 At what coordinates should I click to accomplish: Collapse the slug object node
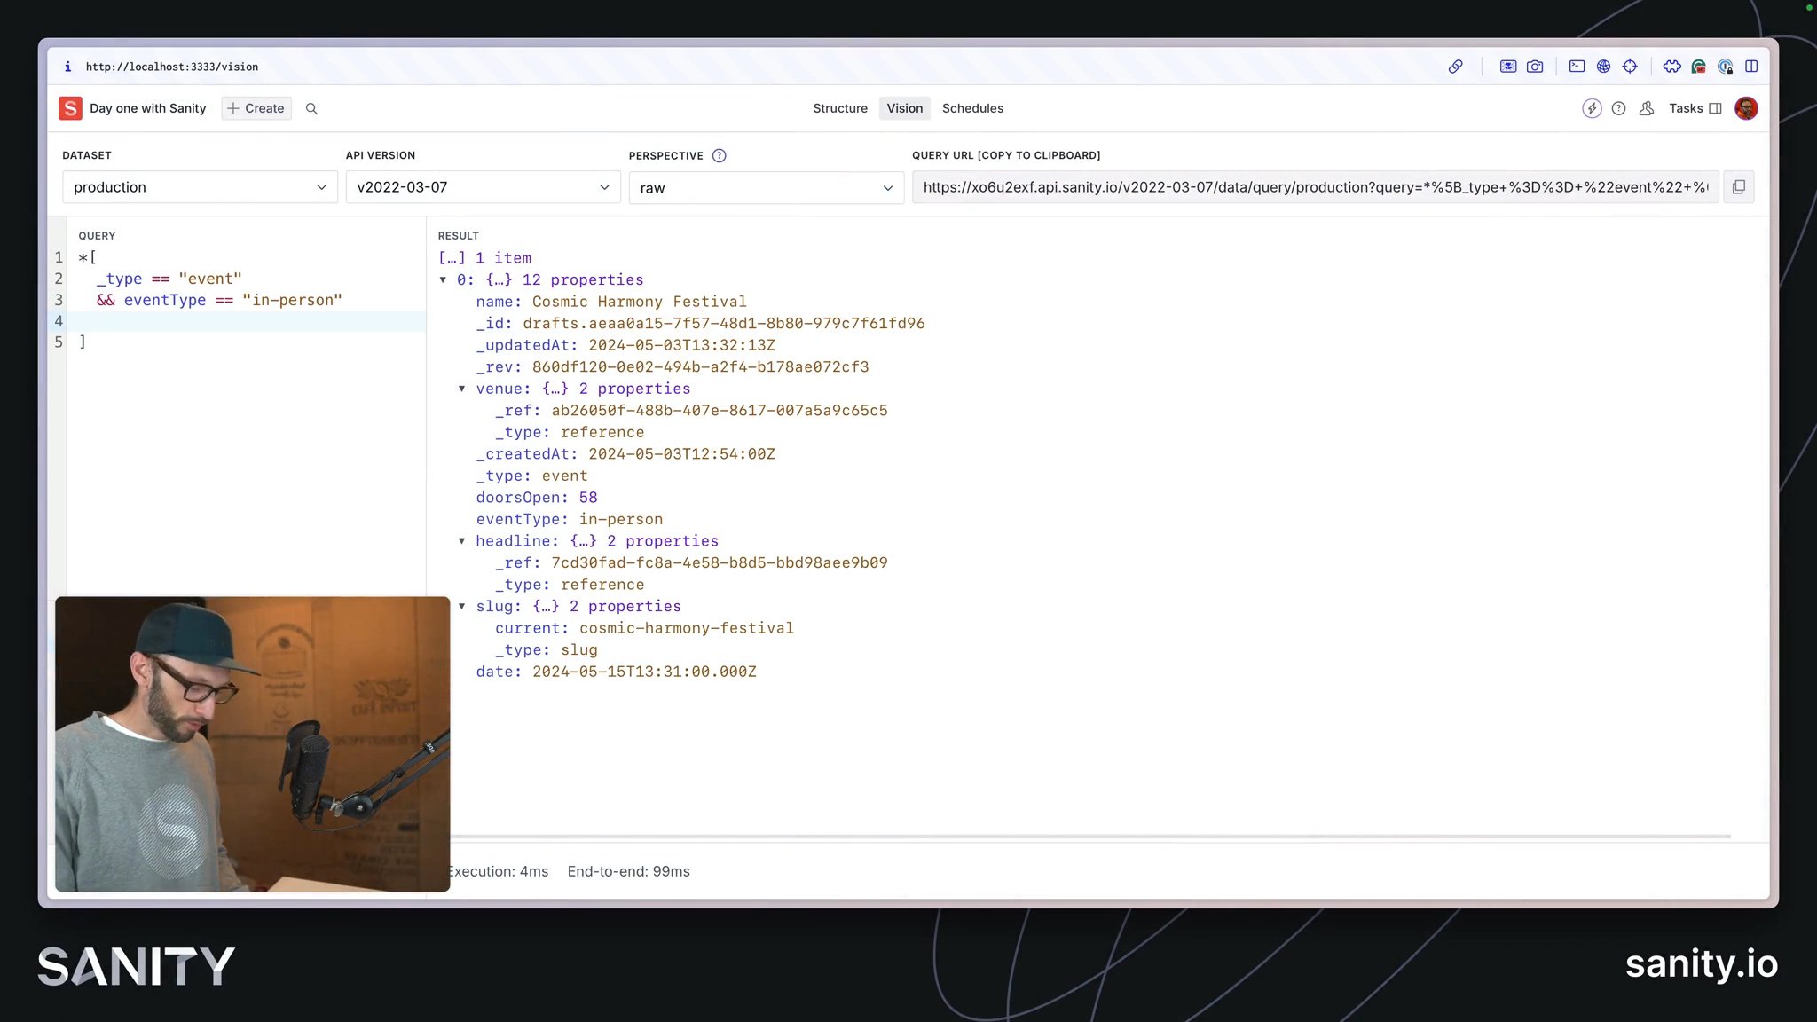pyautogui.click(x=461, y=606)
